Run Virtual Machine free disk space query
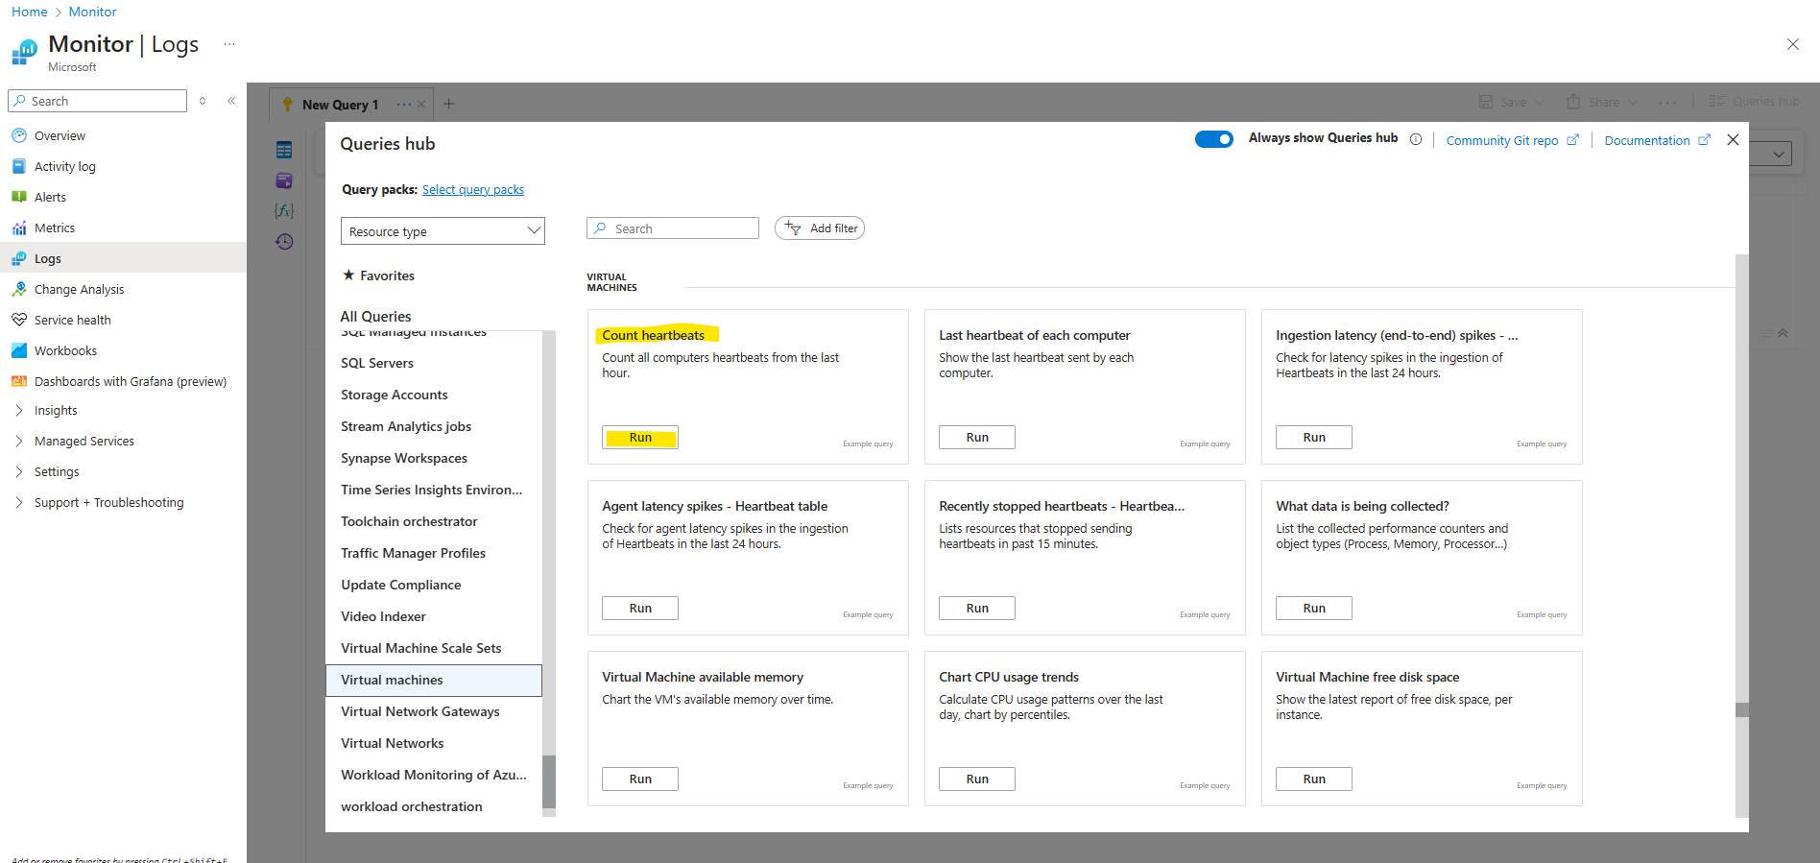1820x863 pixels. click(x=1314, y=779)
